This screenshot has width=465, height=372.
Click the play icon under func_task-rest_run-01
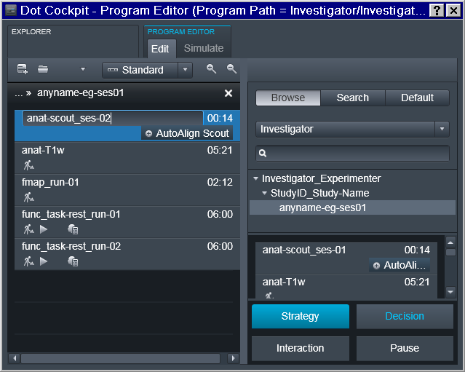tap(44, 229)
